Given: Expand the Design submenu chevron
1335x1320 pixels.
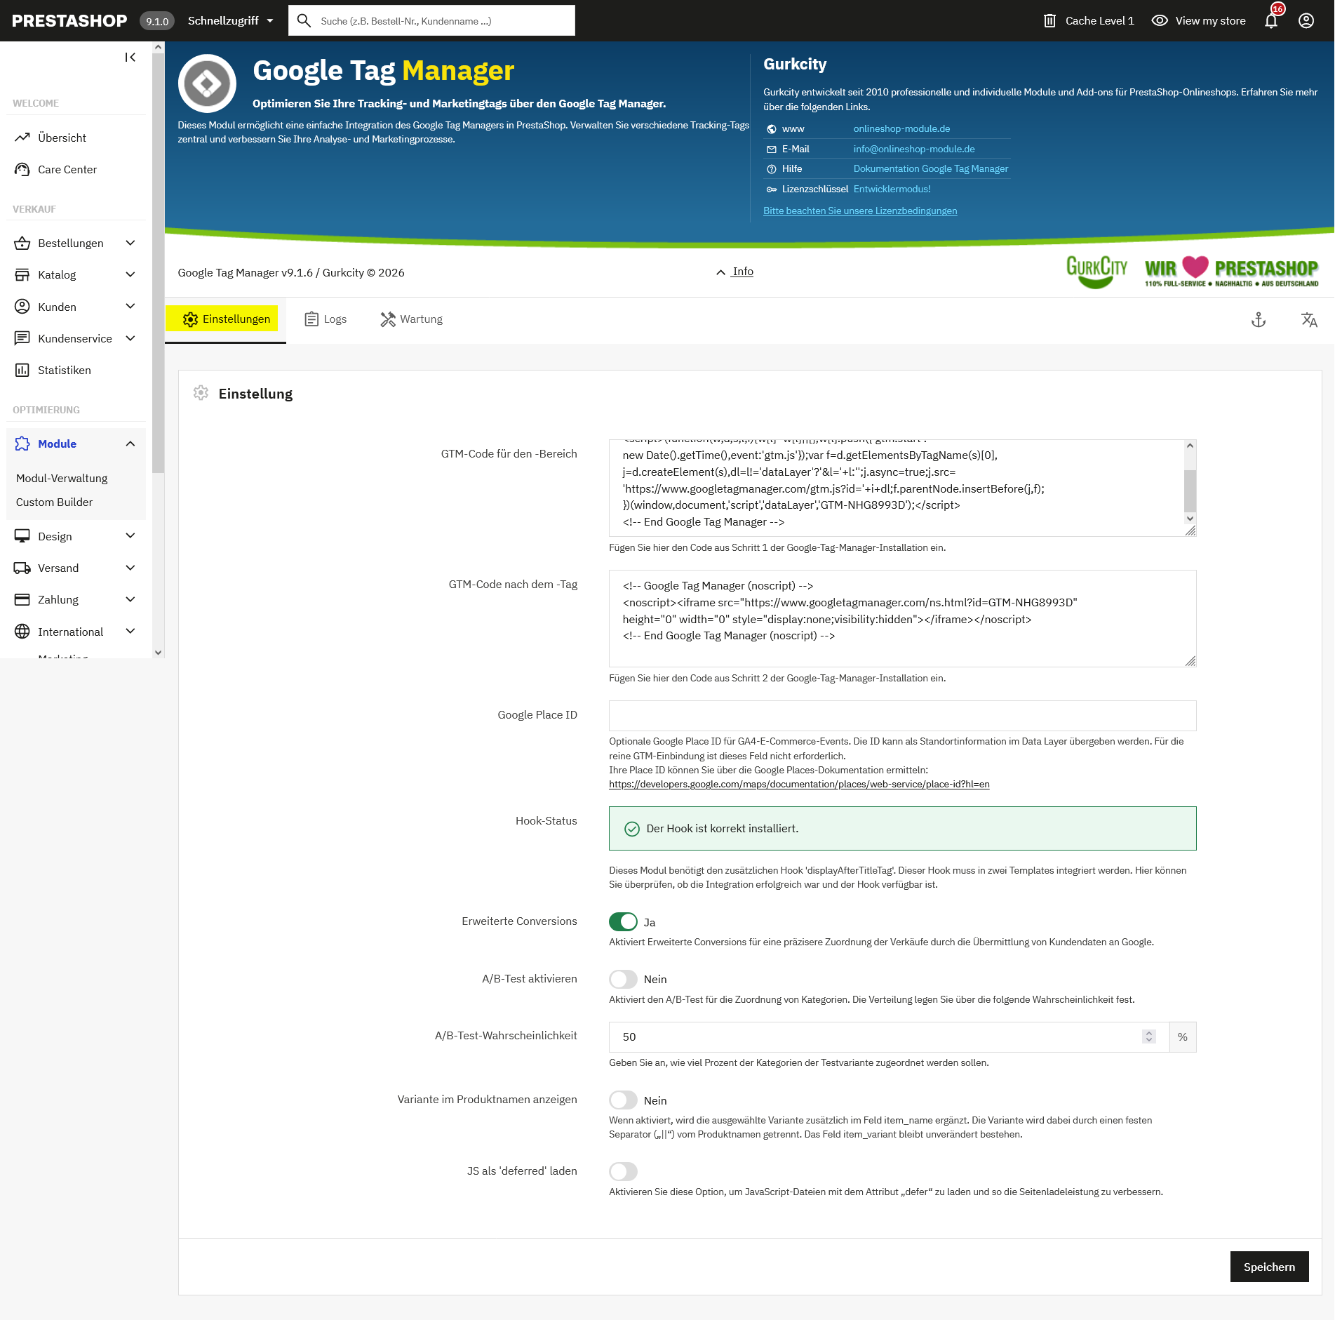Looking at the screenshot, I should 130,536.
